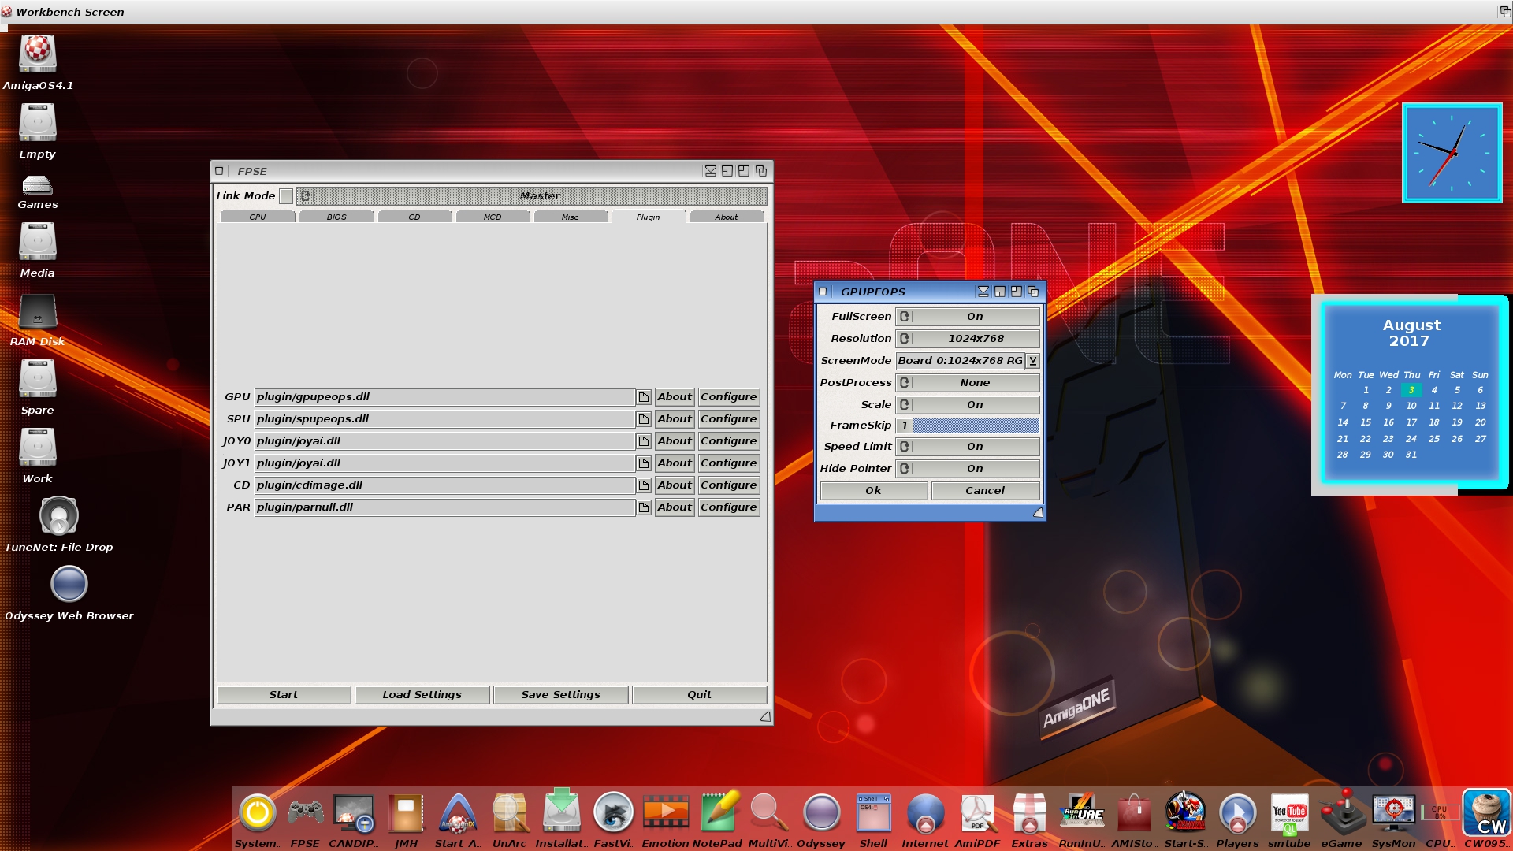Launch FastView dock icon
1513x851 pixels.
(613, 813)
